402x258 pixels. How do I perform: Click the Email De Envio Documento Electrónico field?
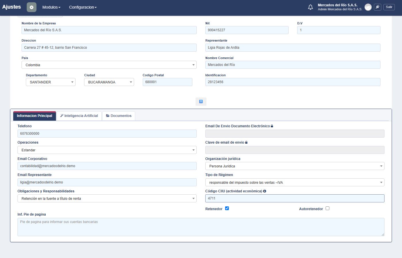point(295,134)
